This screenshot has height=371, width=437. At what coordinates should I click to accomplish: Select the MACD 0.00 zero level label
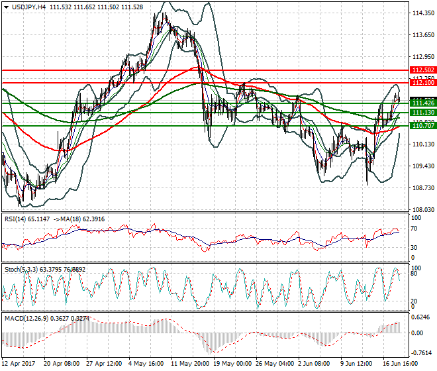click(417, 333)
